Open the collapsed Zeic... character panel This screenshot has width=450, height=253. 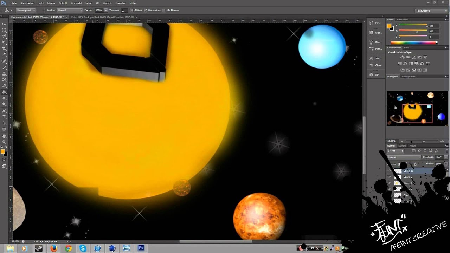[375, 58]
